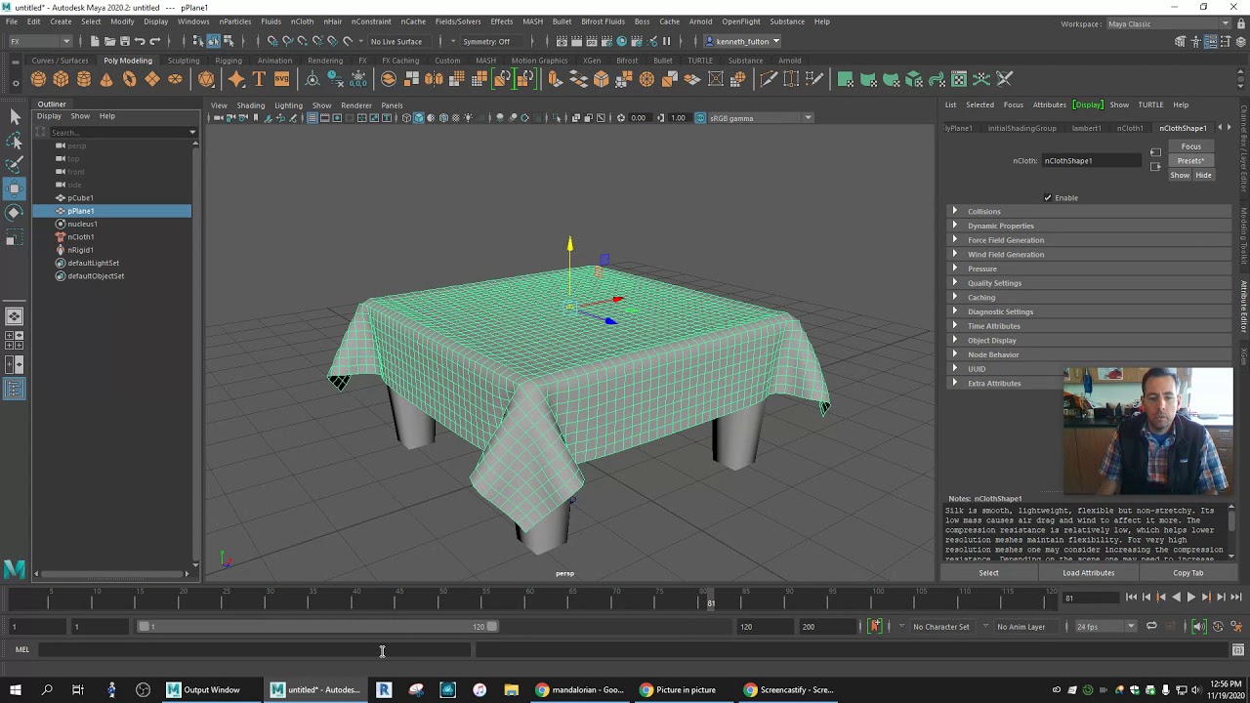This screenshot has width=1250, height=703.
Task: Select nucleus1 in the Outliner
Action: point(82,224)
